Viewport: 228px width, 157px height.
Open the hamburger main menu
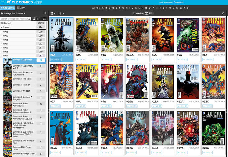tap(2, 2)
